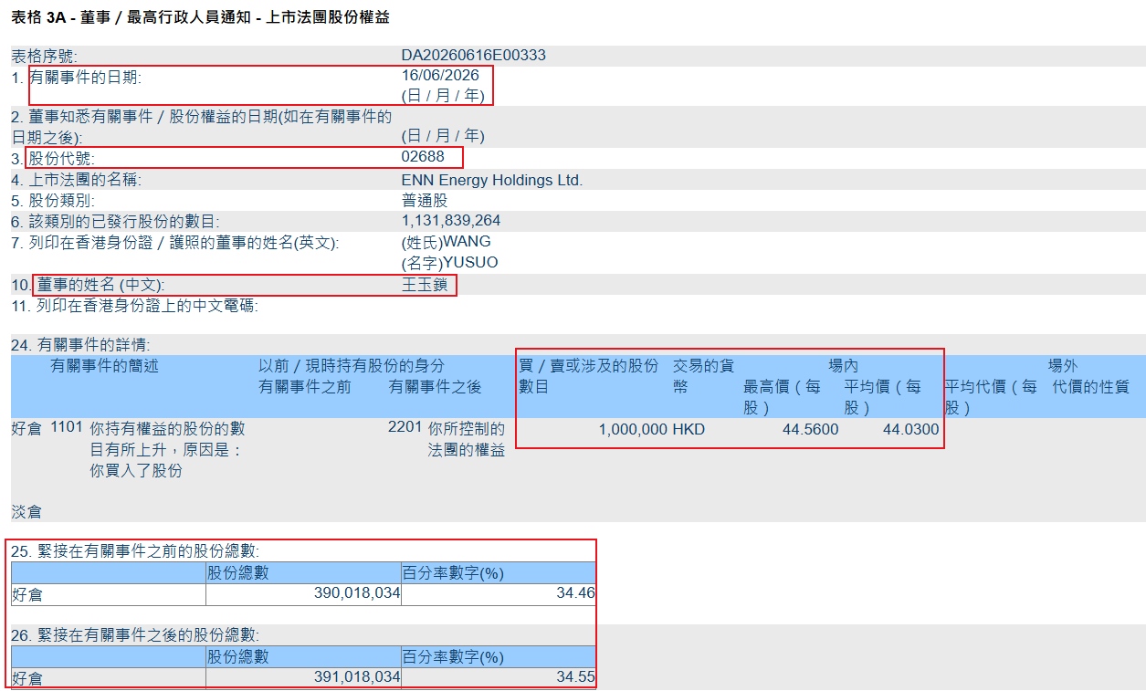Click the Chinese director name 王玉鎖
The height and width of the screenshot is (691, 1146).
[425, 285]
